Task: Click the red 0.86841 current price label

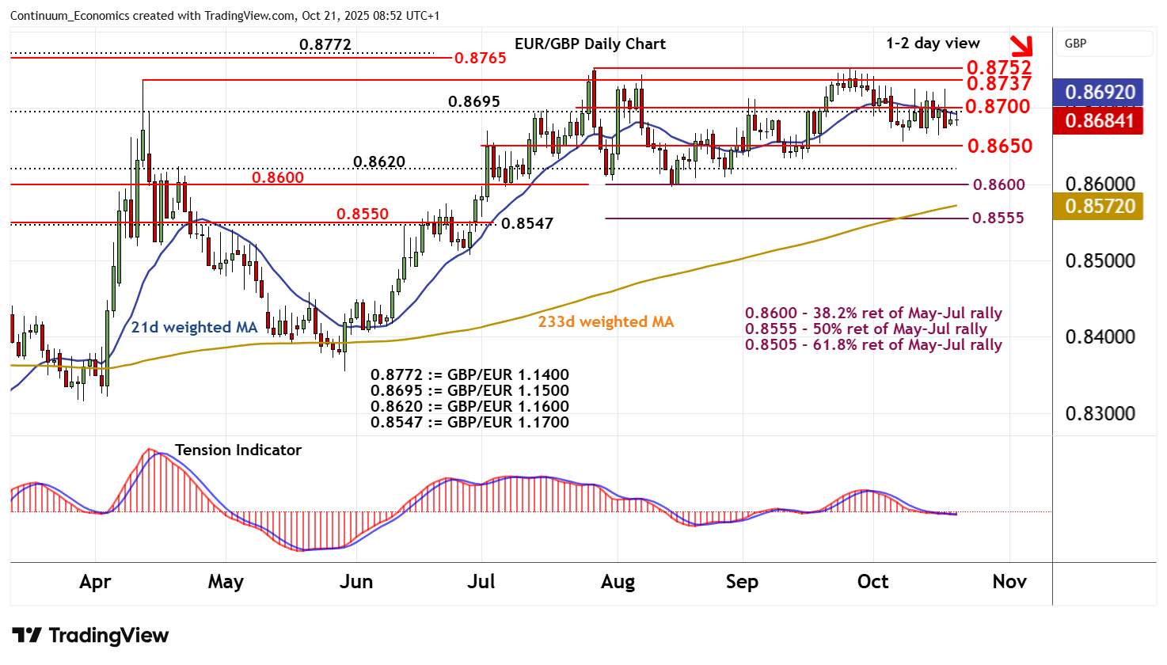Action: pos(1099,120)
